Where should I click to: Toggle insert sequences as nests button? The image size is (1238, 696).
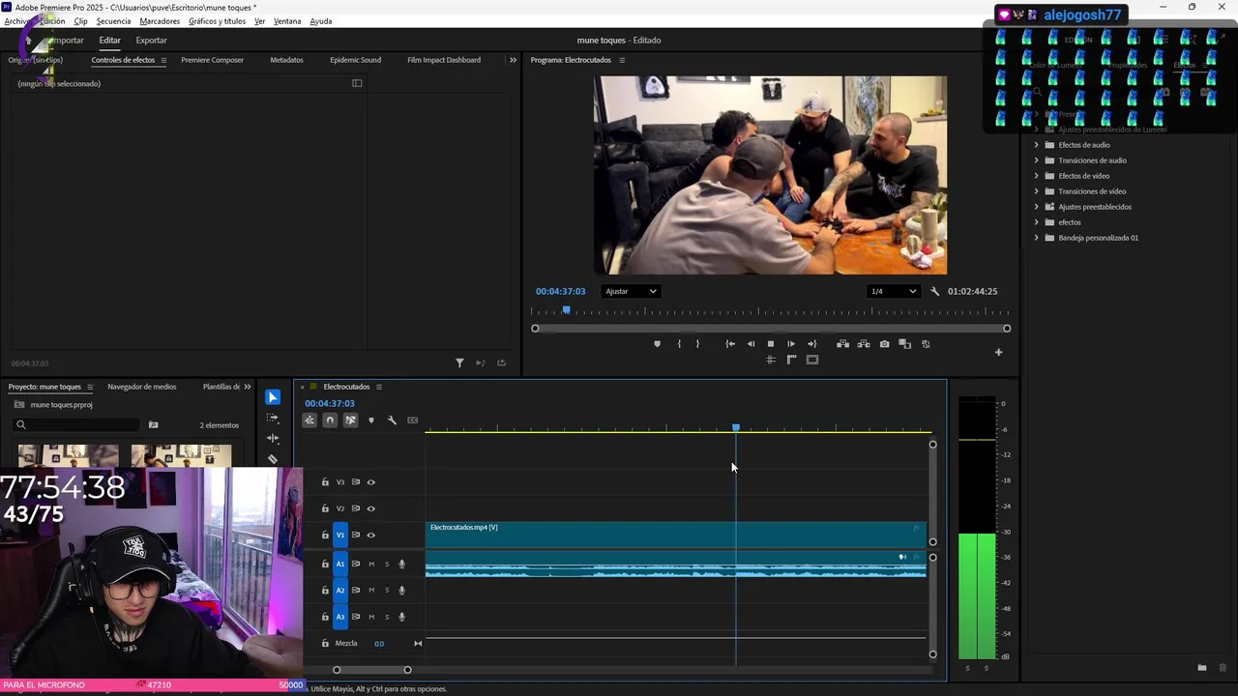[309, 420]
